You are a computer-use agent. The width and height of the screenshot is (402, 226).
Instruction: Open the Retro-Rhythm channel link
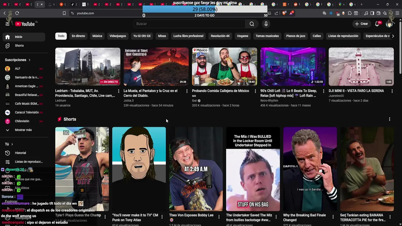pos(269,101)
